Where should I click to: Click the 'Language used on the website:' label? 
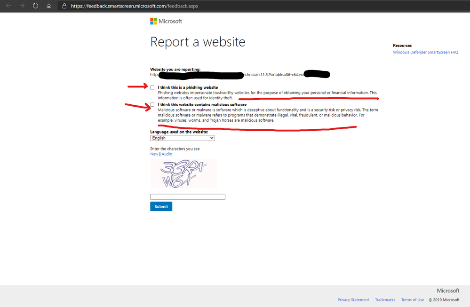point(179,132)
